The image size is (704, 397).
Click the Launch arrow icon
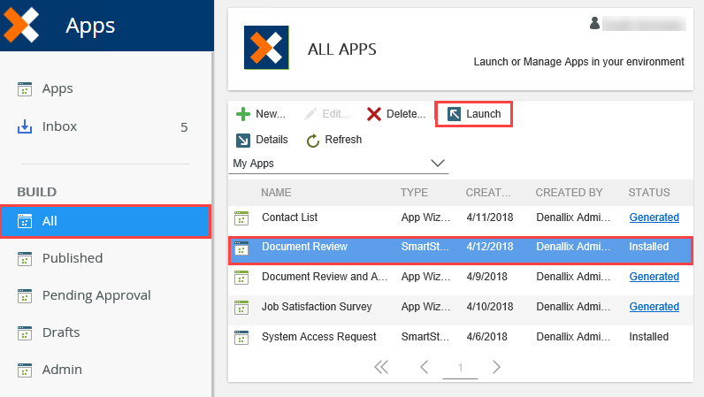coord(454,114)
